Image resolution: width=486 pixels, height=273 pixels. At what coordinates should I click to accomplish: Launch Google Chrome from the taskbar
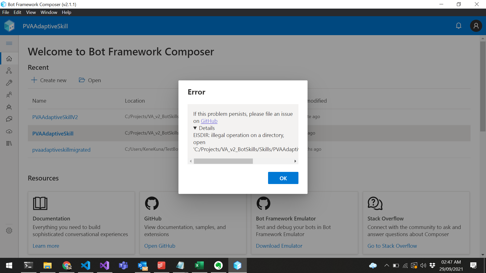pos(66,265)
